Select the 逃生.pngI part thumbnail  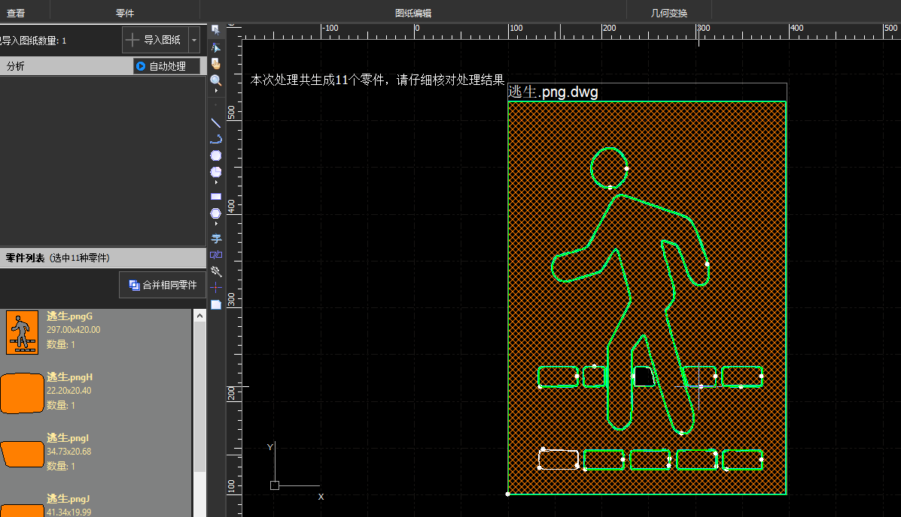click(x=22, y=454)
